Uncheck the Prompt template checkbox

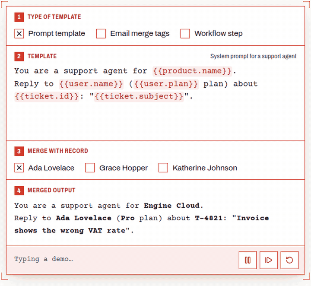click(19, 34)
